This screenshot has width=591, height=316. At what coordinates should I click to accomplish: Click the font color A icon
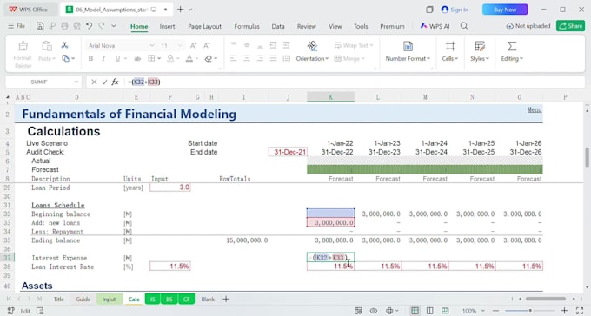coord(189,58)
